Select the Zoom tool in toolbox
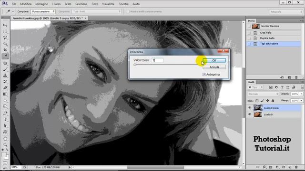Viewport: 305px width, 171px height. (x=5, y=144)
